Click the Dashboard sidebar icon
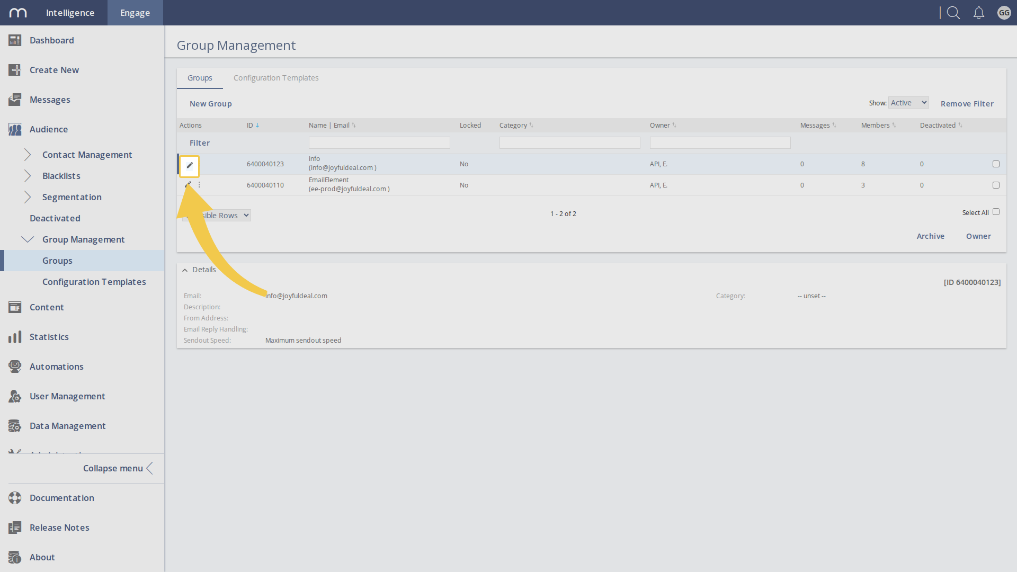 click(15, 40)
